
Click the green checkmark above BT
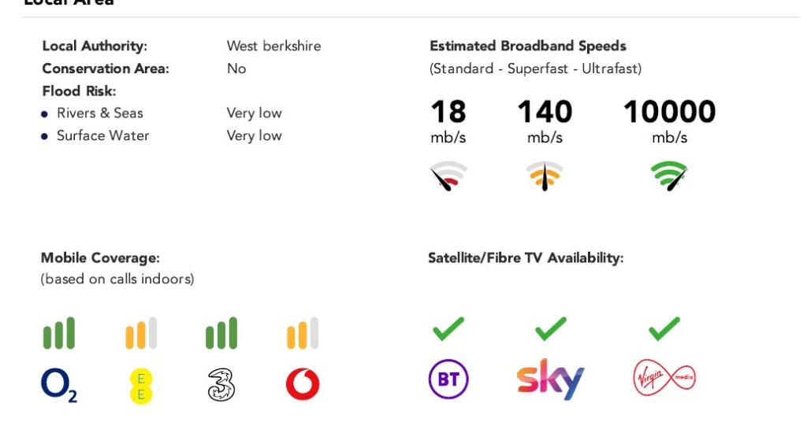(x=448, y=328)
